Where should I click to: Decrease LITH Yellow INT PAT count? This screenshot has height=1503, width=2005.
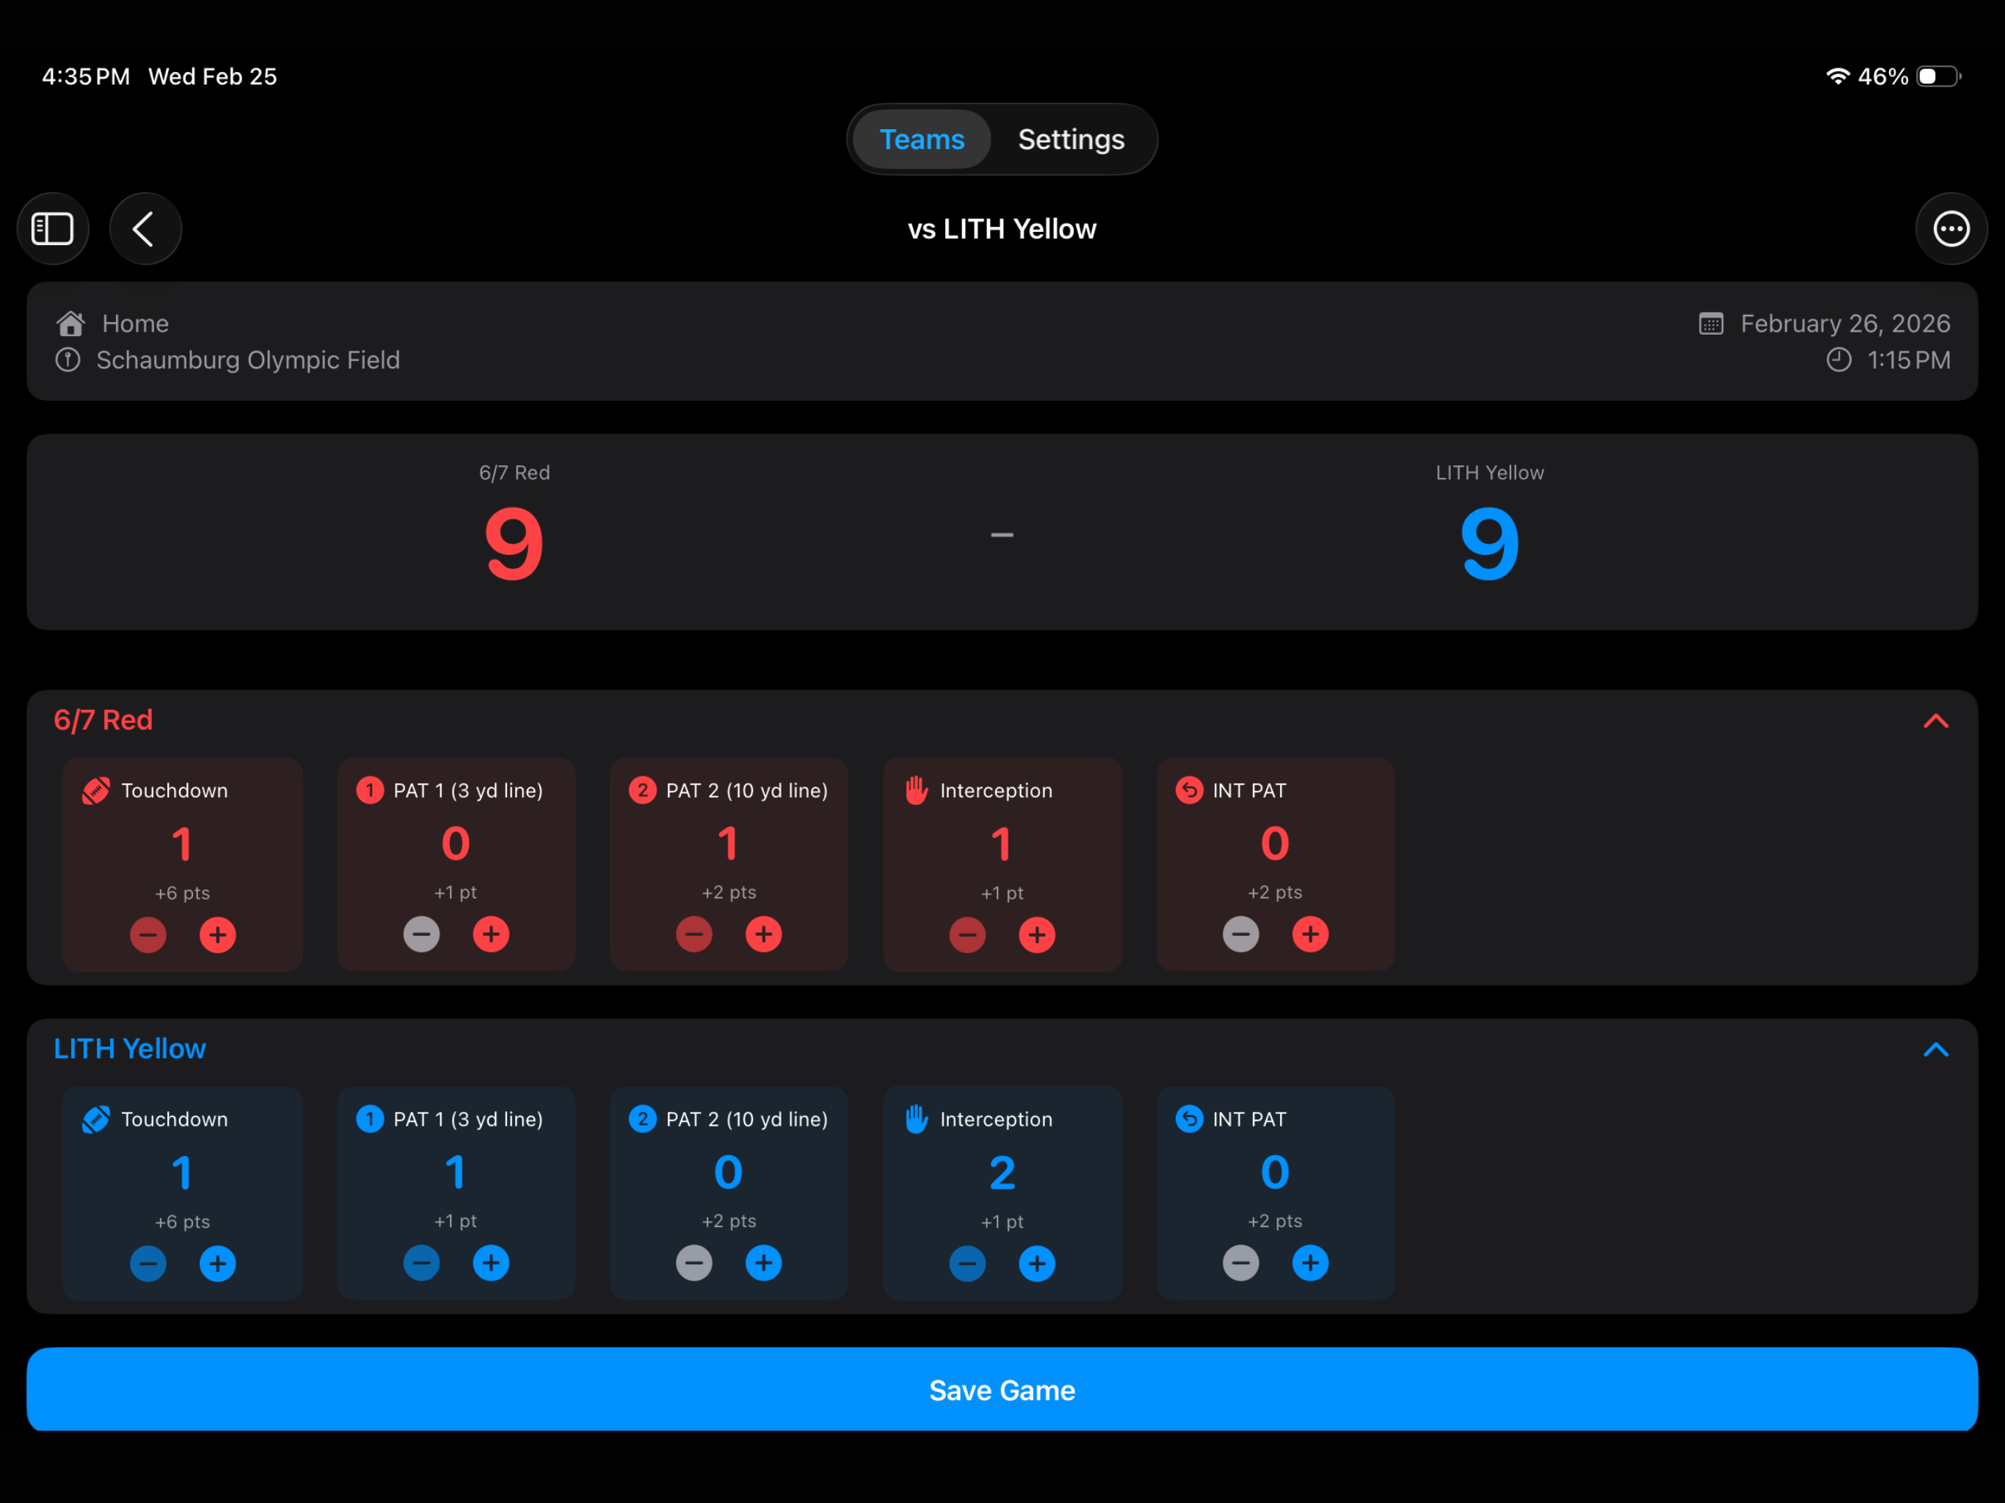tap(1240, 1263)
